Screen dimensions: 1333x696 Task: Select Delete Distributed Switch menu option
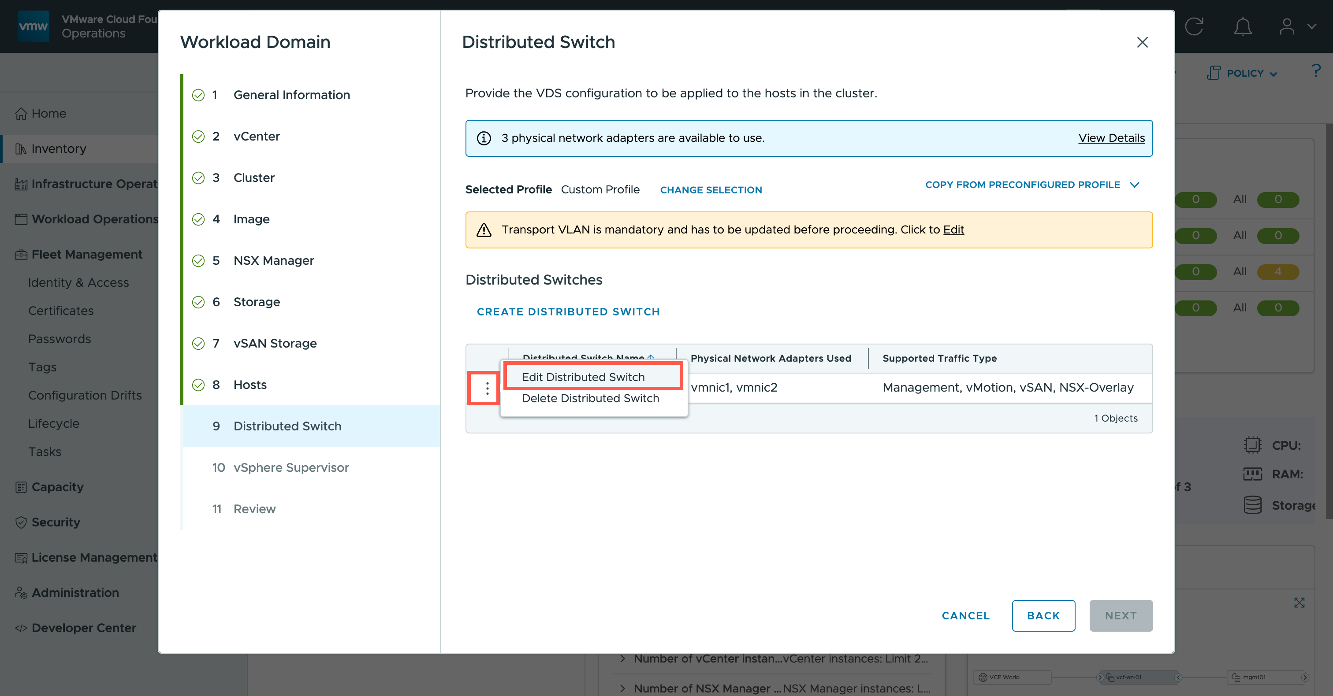click(590, 398)
